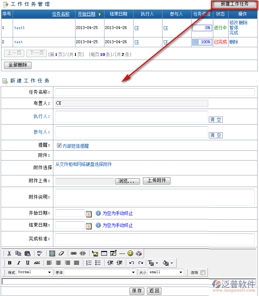Viewport: 259px width, 296px height.
Task: Align text left
Action: 49,263
